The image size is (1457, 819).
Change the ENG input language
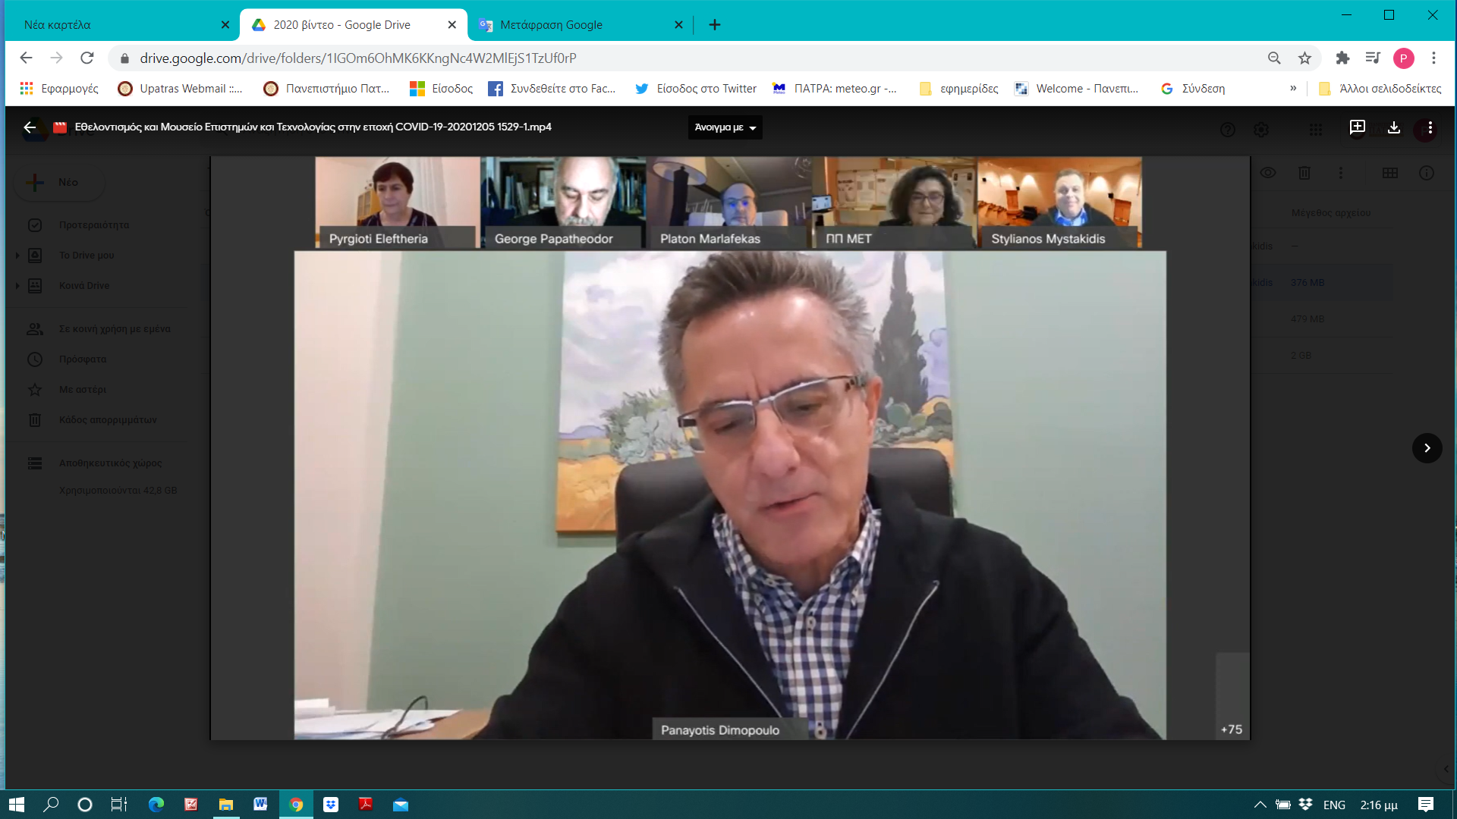(1334, 805)
